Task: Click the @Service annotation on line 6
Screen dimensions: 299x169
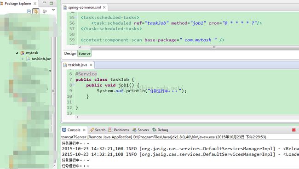Action: click(86, 74)
